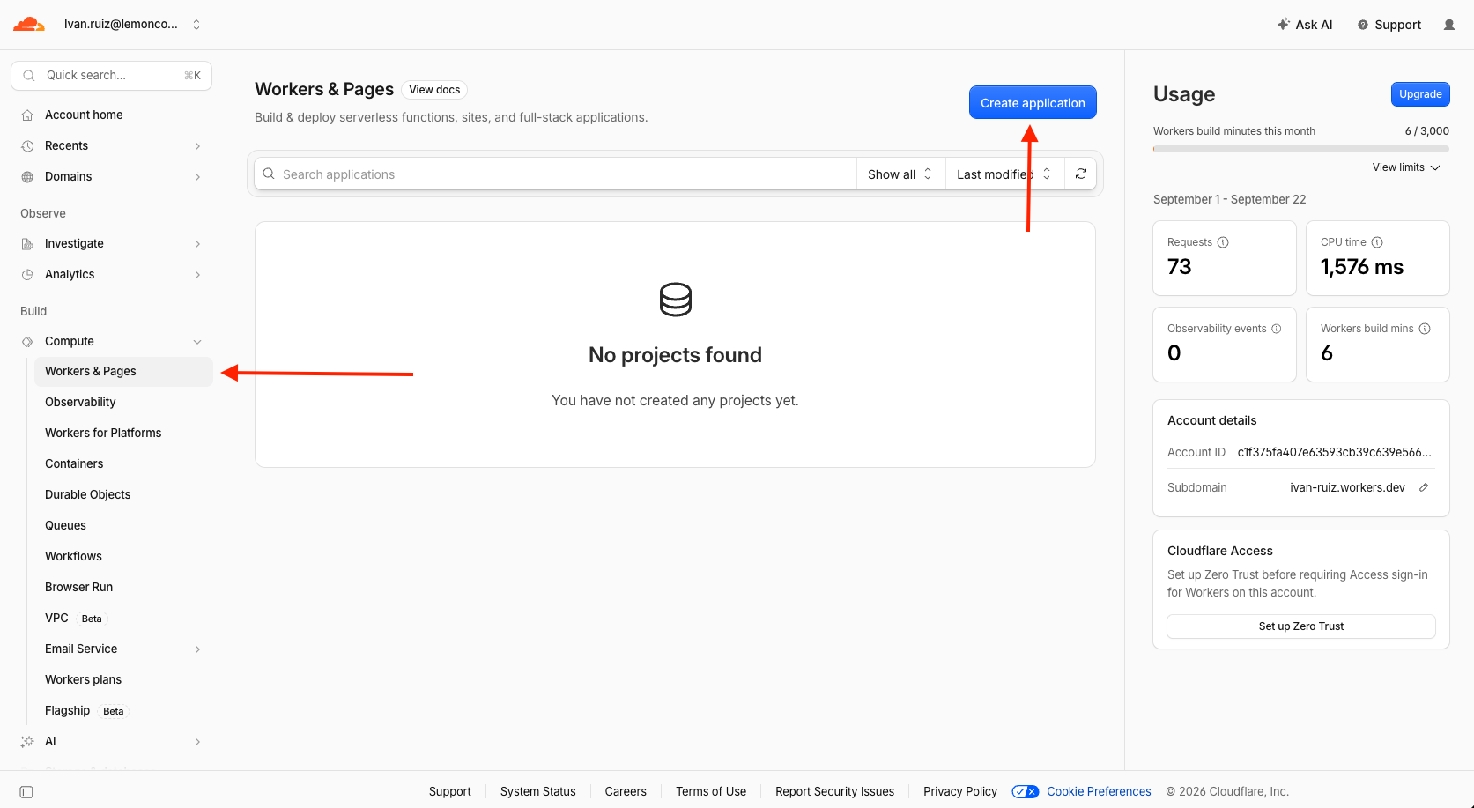Open the user profile icon
Viewport: 1474px width, 808px height.
pos(1449,25)
